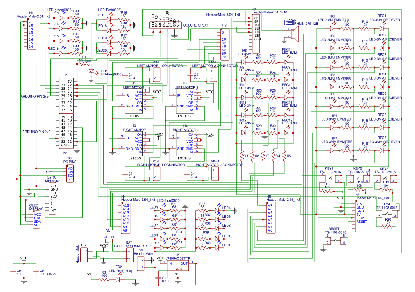
Task: Click the I2C PINS label
Action: [70, 162]
